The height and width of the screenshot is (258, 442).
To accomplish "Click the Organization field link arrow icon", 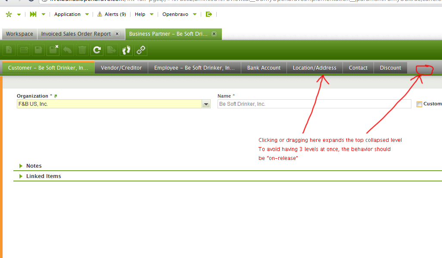I will point(56,96).
